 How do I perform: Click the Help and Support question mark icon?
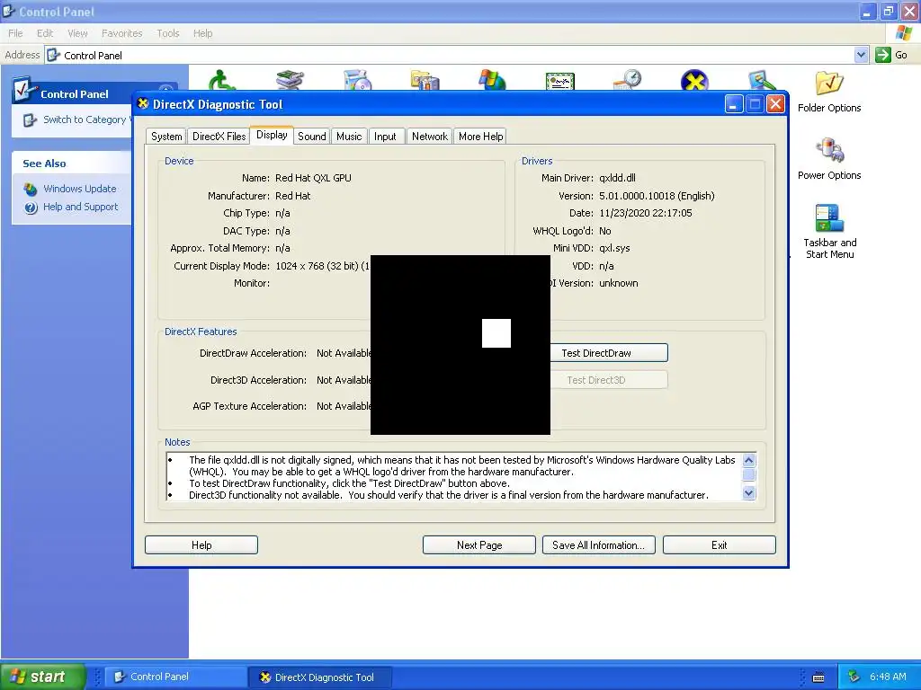pos(31,208)
